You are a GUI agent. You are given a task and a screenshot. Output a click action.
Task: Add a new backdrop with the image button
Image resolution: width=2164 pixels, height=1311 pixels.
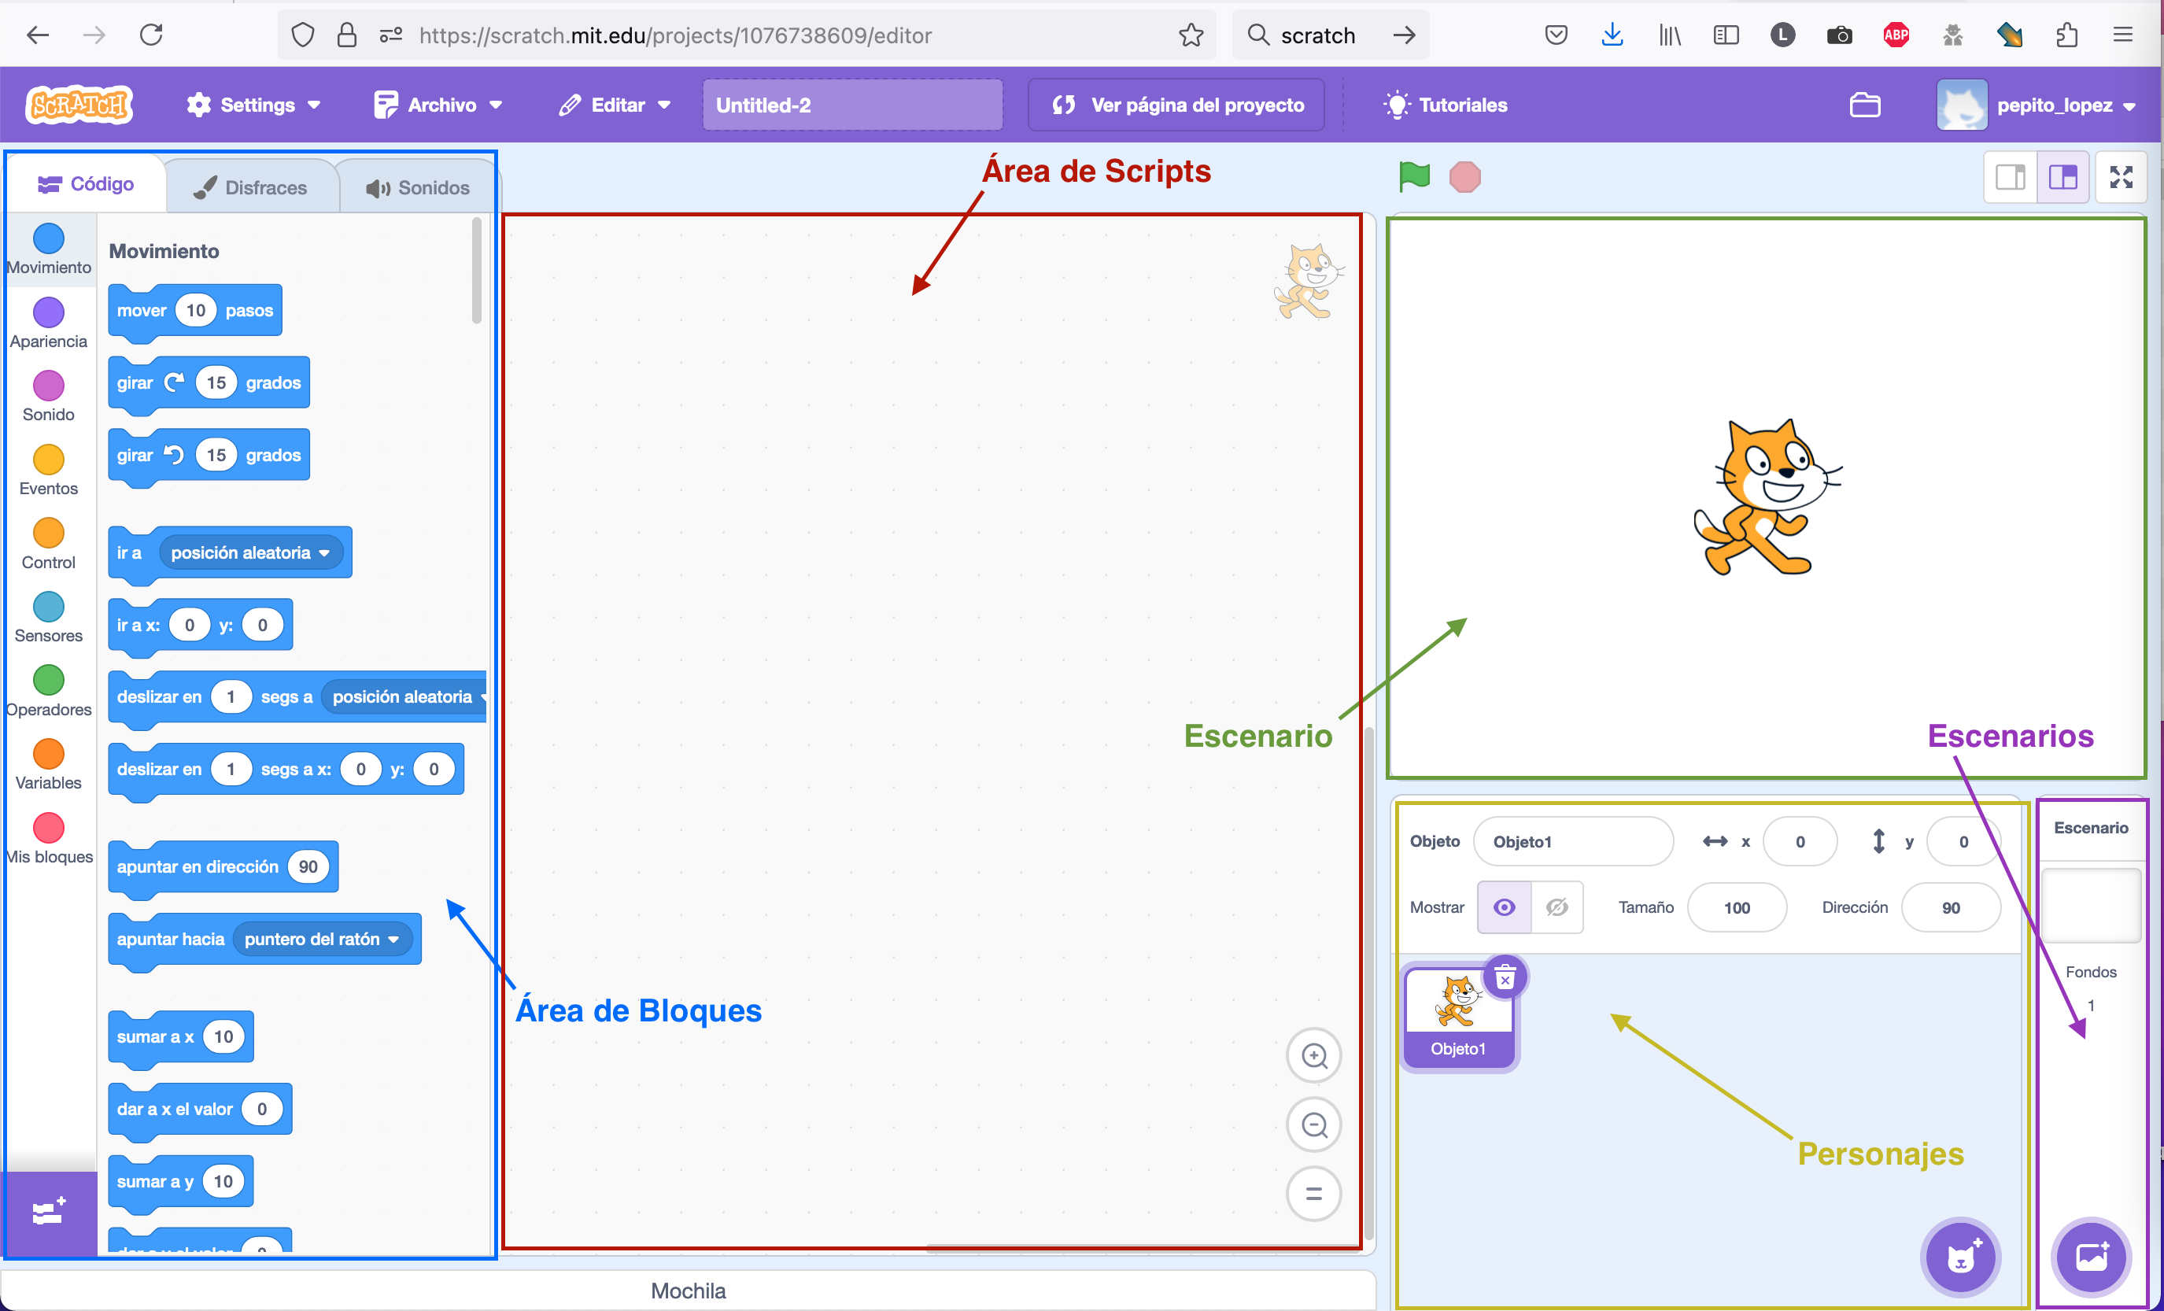point(2091,1257)
